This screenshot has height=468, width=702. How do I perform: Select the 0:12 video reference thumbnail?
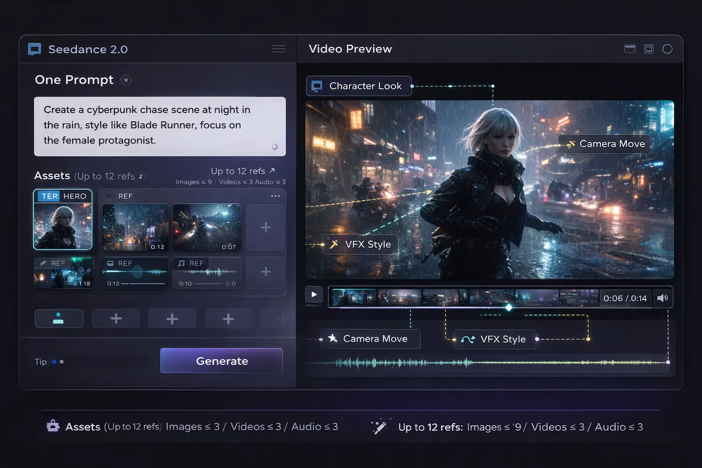[135, 228]
